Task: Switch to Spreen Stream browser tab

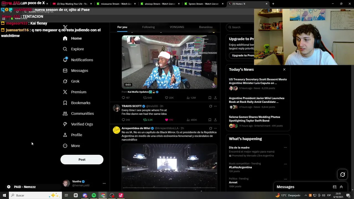Action: tap(203, 4)
